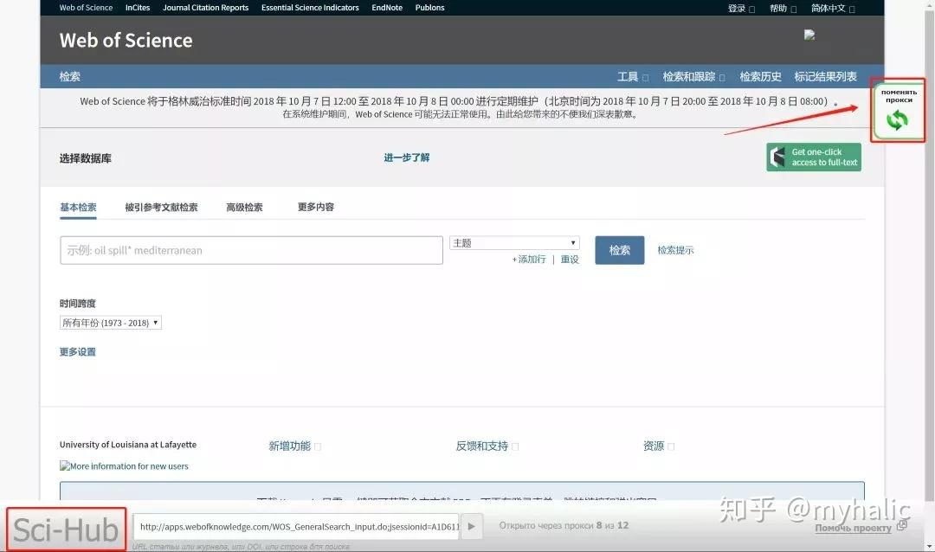Image resolution: width=935 pixels, height=552 pixels.
Task: Click the blue 检索 search button
Action: click(x=619, y=249)
